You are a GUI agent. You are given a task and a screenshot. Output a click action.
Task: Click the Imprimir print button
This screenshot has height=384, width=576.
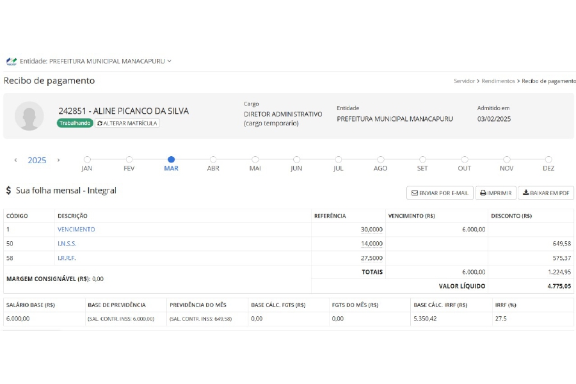(495, 193)
